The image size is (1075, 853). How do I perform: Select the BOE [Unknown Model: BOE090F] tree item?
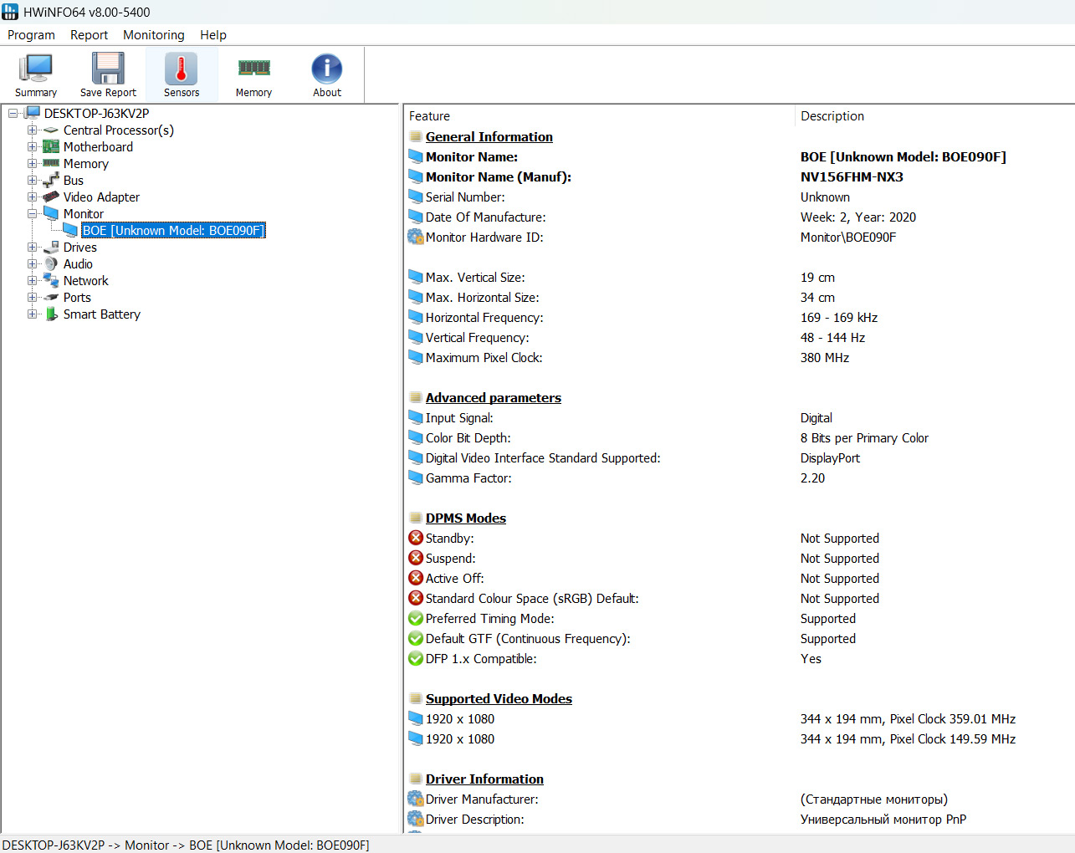[x=173, y=230]
